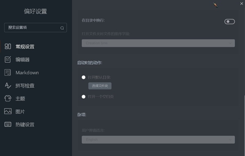Viewport: 245px width, 156px height.
Task: Select 打开默认目录 radio option
Action: point(84,77)
